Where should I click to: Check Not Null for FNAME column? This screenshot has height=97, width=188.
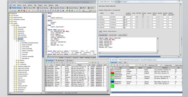(137, 20)
